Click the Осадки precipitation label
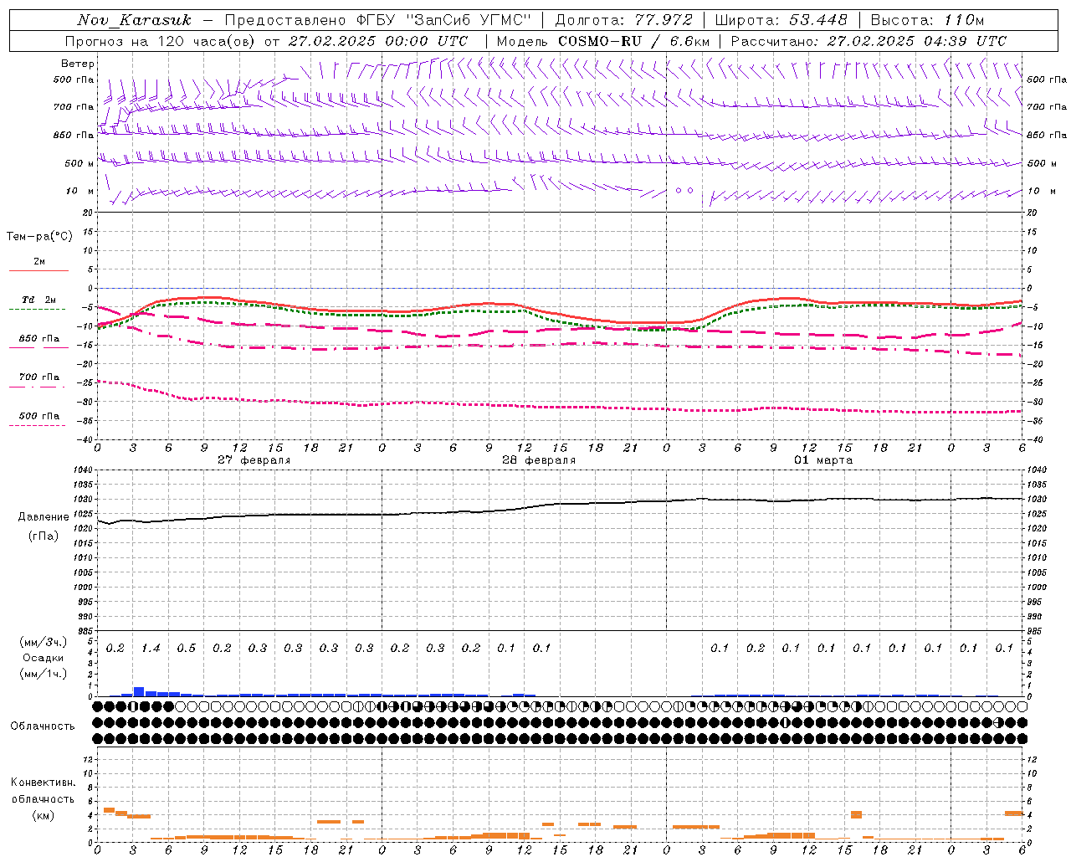Viewport: 1071px width, 857px height. 43,658
